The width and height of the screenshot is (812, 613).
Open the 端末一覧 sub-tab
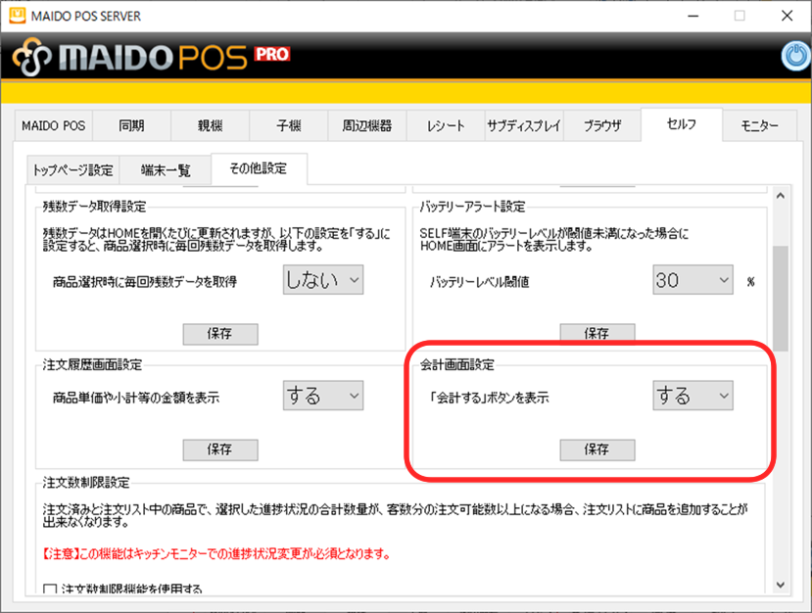[x=166, y=169]
